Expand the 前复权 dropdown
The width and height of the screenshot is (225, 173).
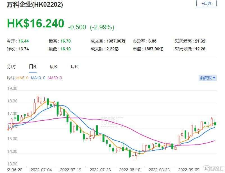click(208, 78)
